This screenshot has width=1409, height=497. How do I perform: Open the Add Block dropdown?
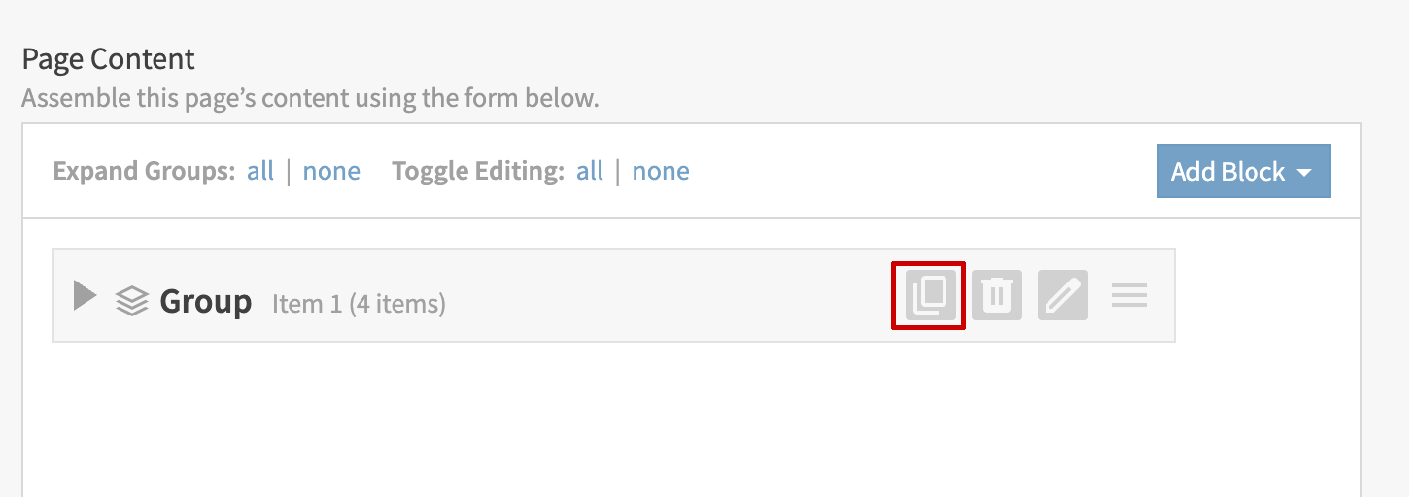click(1229, 172)
